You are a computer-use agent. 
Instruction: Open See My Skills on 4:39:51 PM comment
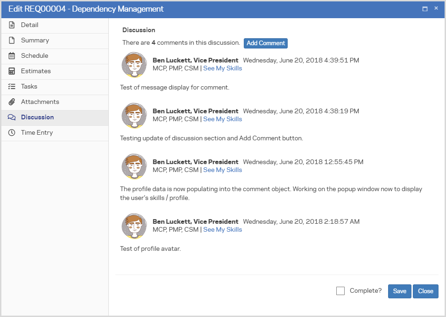222,68
